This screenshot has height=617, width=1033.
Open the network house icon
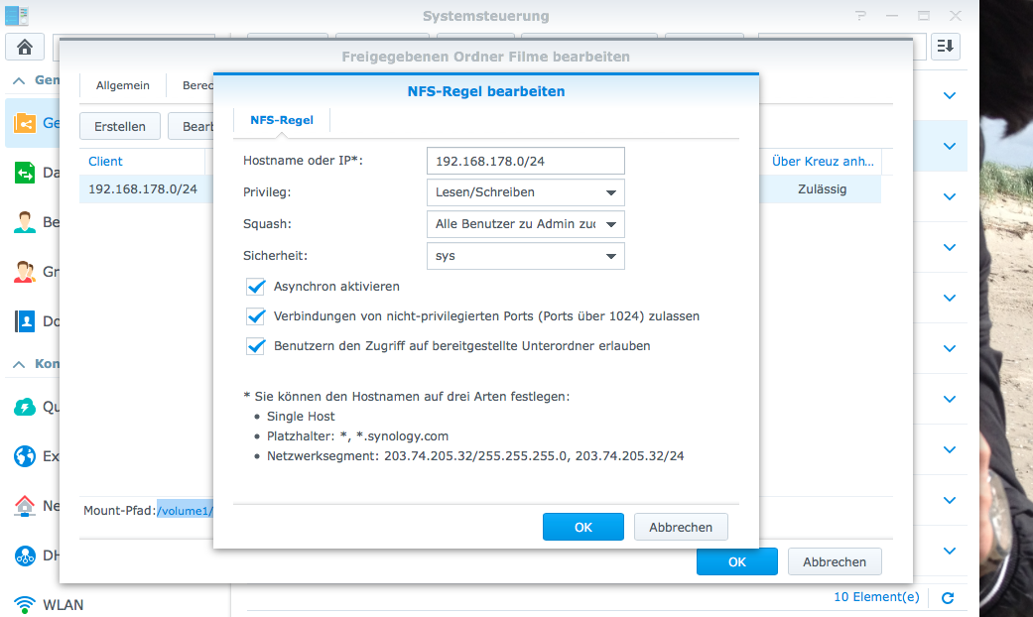coord(25,506)
